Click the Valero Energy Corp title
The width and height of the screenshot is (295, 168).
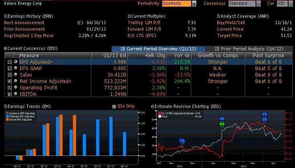(x=23, y=3)
